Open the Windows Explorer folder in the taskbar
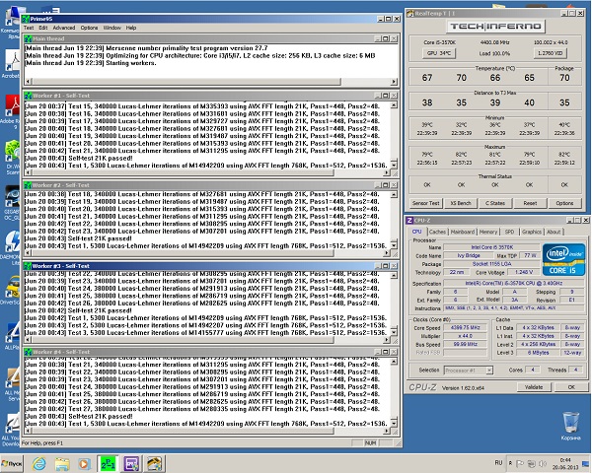This screenshot has height=473, width=592. (x=62, y=464)
